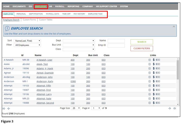Switch to the TIME OFF tab
This screenshot has width=182, height=127.
coord(66,14)
